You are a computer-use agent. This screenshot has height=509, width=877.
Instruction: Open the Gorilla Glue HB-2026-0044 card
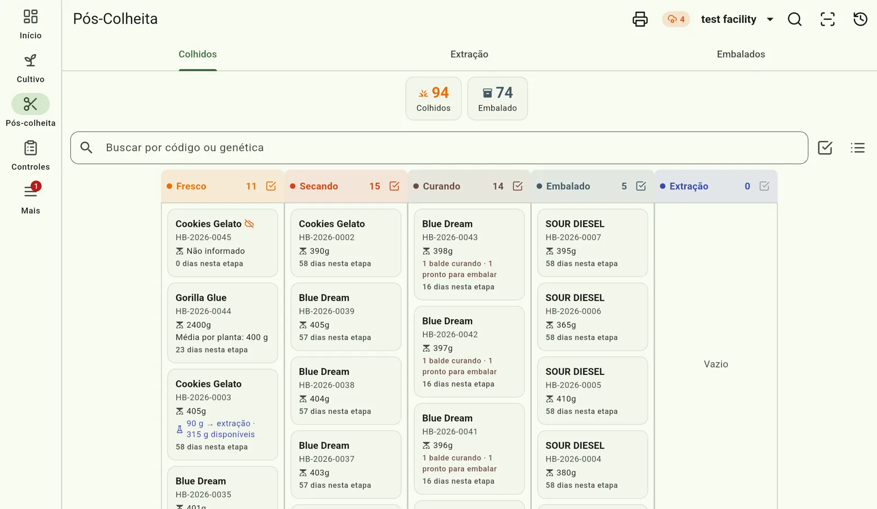pyautogui.click(x=223, y=323)
